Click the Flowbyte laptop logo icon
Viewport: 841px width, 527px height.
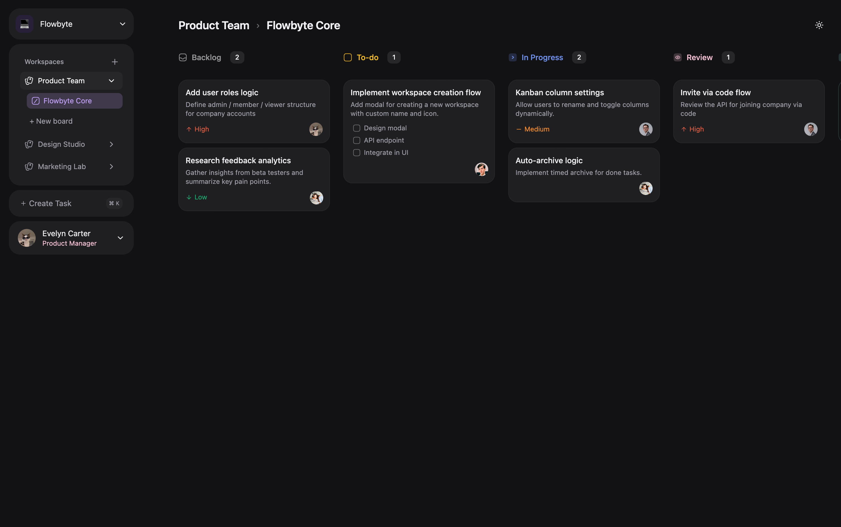click(x=25, y=24)
